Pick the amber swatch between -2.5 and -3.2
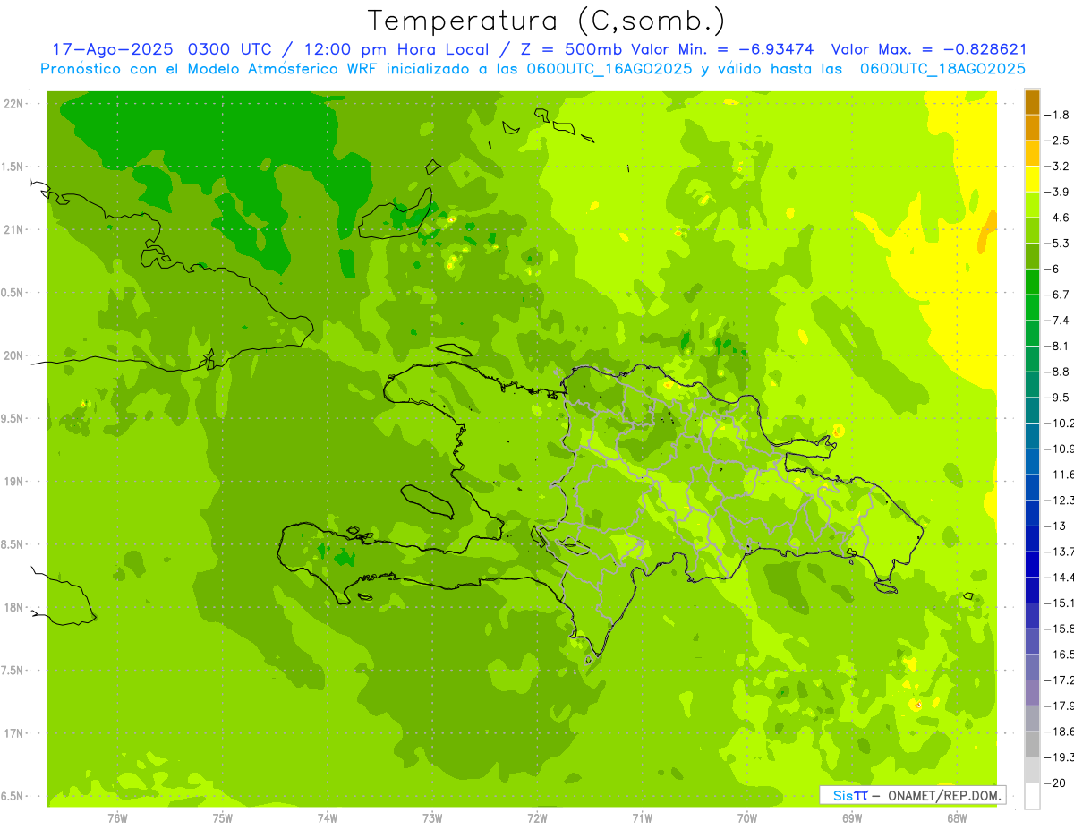This screenshot has width=1074, height=830. (x=1033, y=153)
